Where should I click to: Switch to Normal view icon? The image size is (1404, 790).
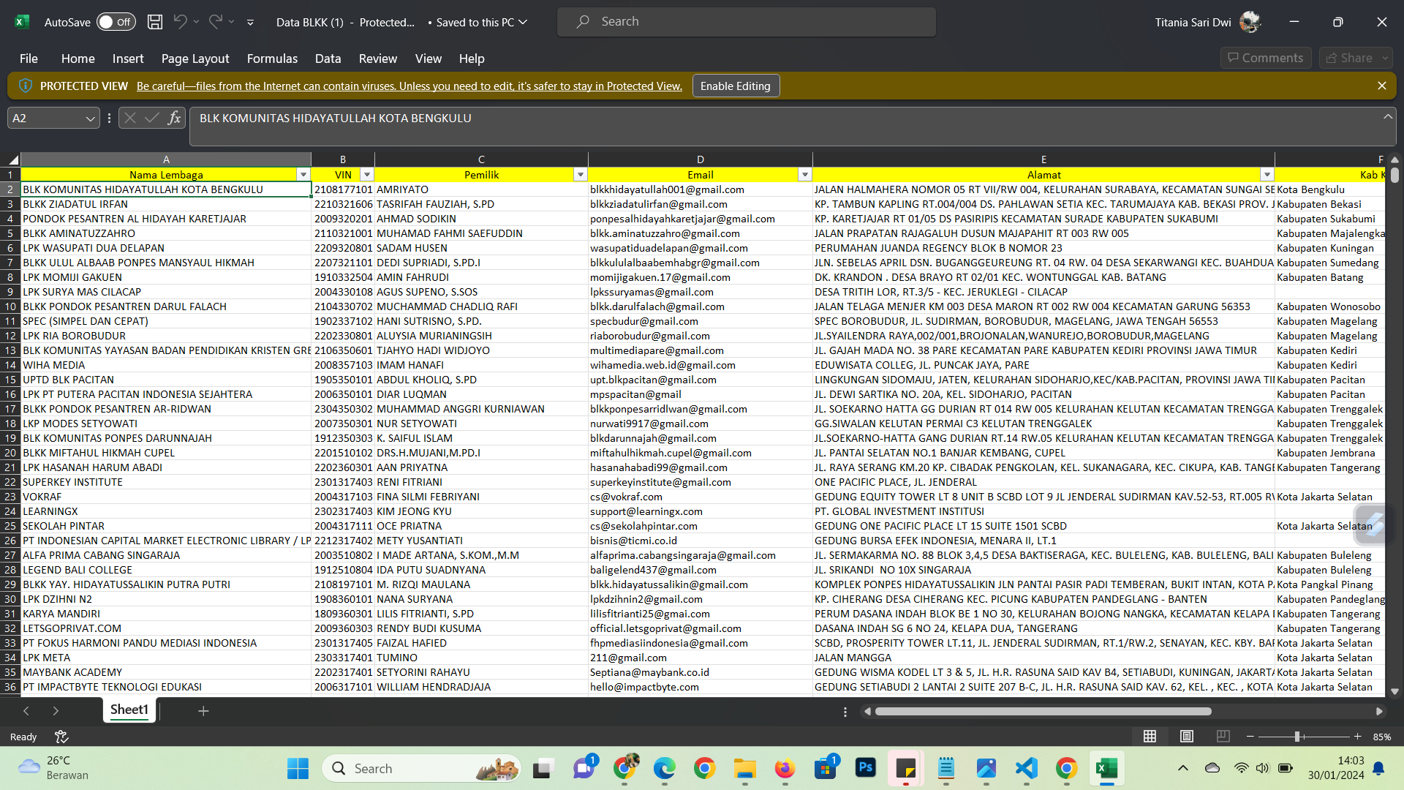pyautogui.click(x=1150, y=737)
